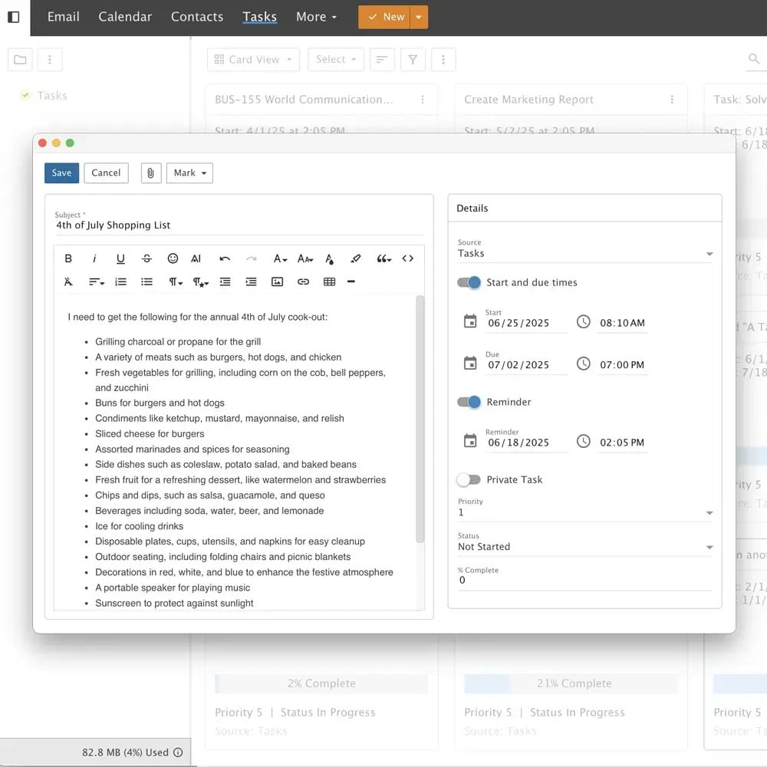The image size is (767, 767).
Task: Insert an image in the editor
Action: click(277, 282)
